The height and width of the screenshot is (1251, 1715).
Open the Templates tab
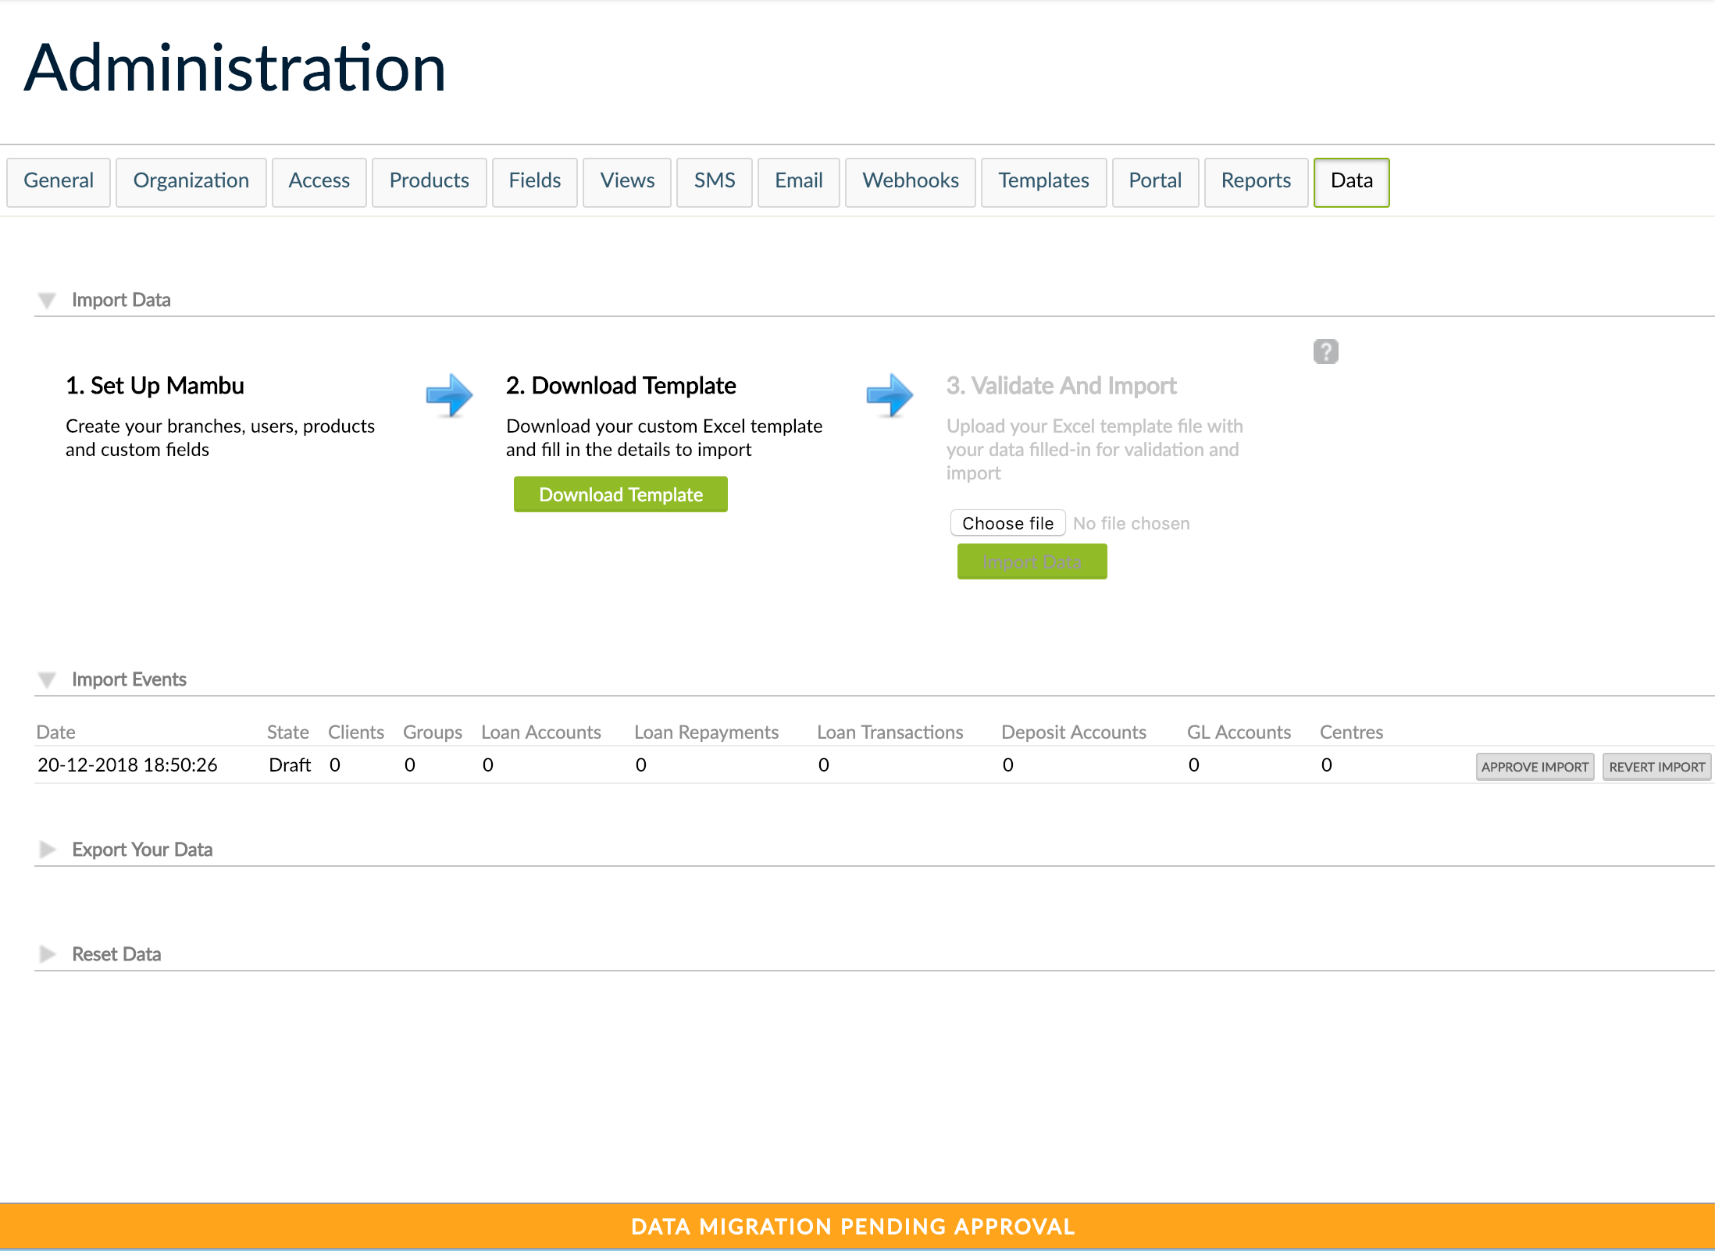1043,181
